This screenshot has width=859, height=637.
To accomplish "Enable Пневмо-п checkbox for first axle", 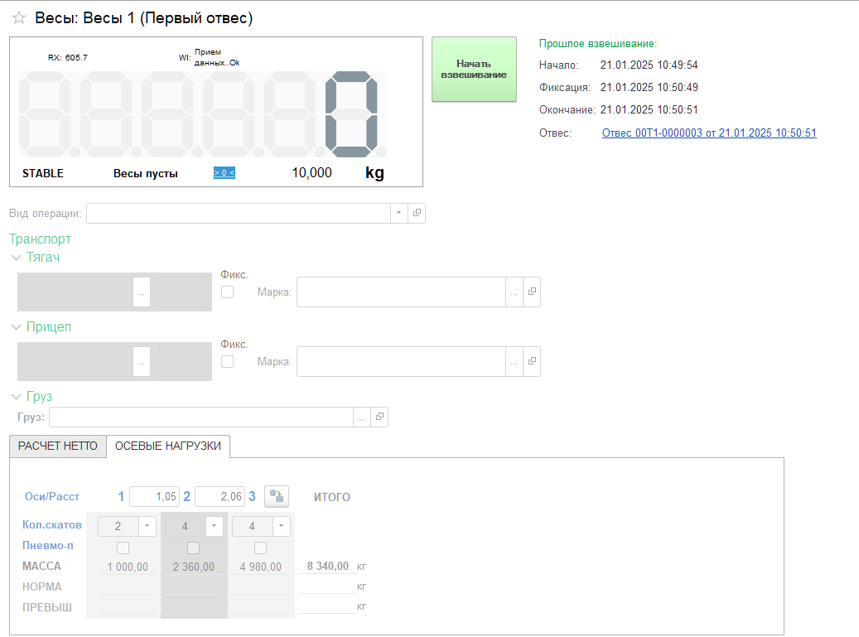I will (x=123, y=548).
